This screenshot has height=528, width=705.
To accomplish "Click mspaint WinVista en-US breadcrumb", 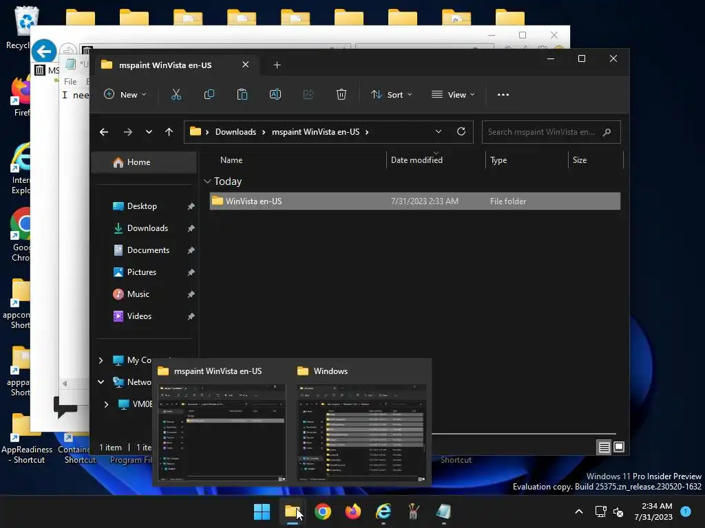I will (315, 132).
